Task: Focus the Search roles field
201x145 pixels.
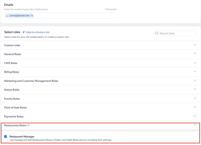Action: [175, 33]
